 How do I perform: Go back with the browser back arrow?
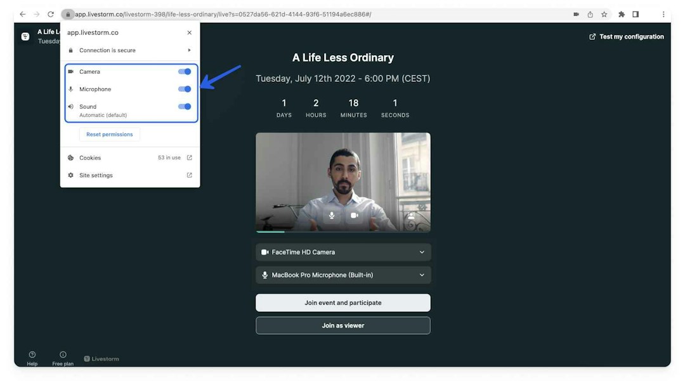pos(23,15)
